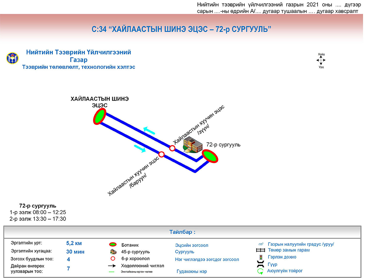Click the bridge symbol beside Гүүр
This screenshot has height=278, width=367.
click(261, 264)
